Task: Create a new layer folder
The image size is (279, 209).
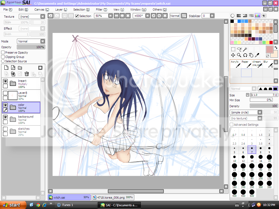Action: (20, 67)
